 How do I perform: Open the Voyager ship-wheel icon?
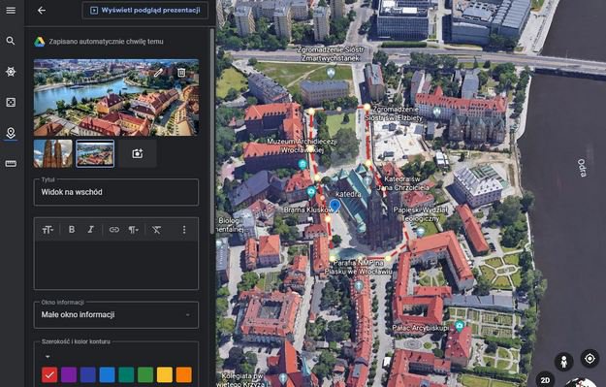[11, 72]
